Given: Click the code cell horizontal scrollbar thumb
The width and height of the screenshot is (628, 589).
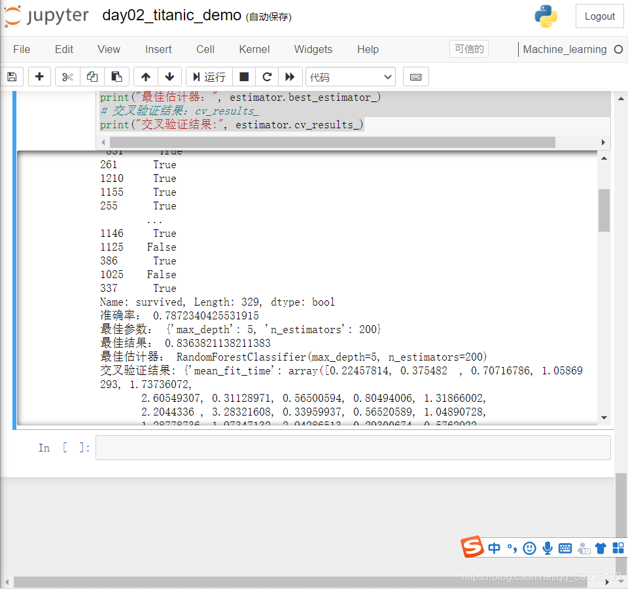Looking at the screenshot, I should pos(332,142).
